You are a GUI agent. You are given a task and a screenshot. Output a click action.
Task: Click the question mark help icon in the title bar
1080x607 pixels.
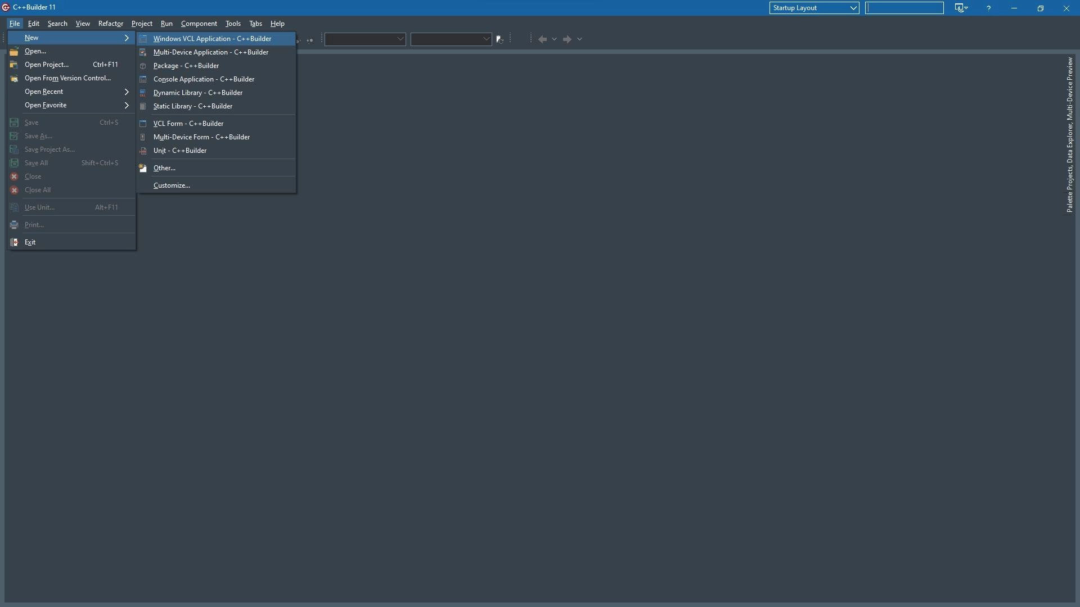988,8
